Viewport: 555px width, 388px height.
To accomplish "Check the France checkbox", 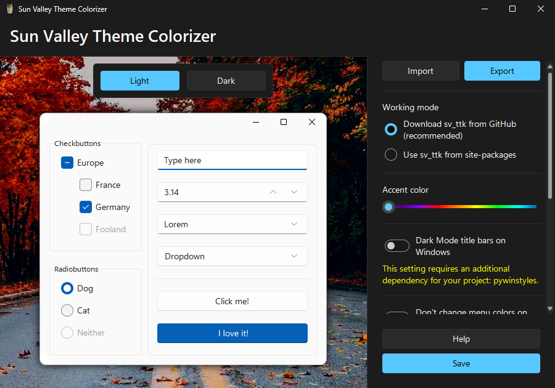I will tap(86, 185).
